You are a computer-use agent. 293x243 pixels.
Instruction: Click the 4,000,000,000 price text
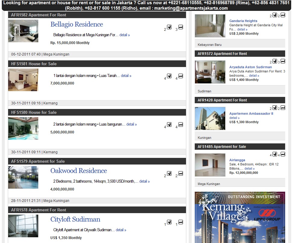[x=62, y=189]
